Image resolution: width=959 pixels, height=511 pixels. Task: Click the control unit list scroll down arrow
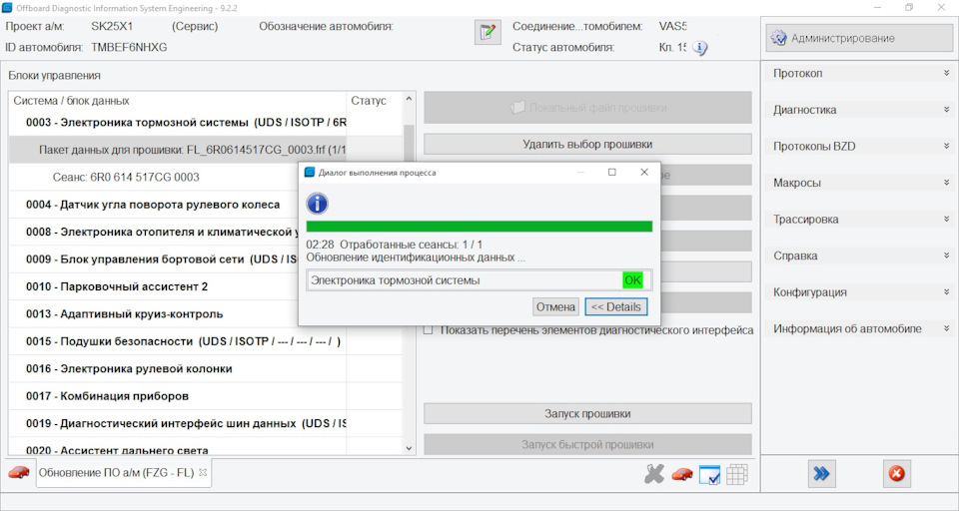click(x=410, y=449)
